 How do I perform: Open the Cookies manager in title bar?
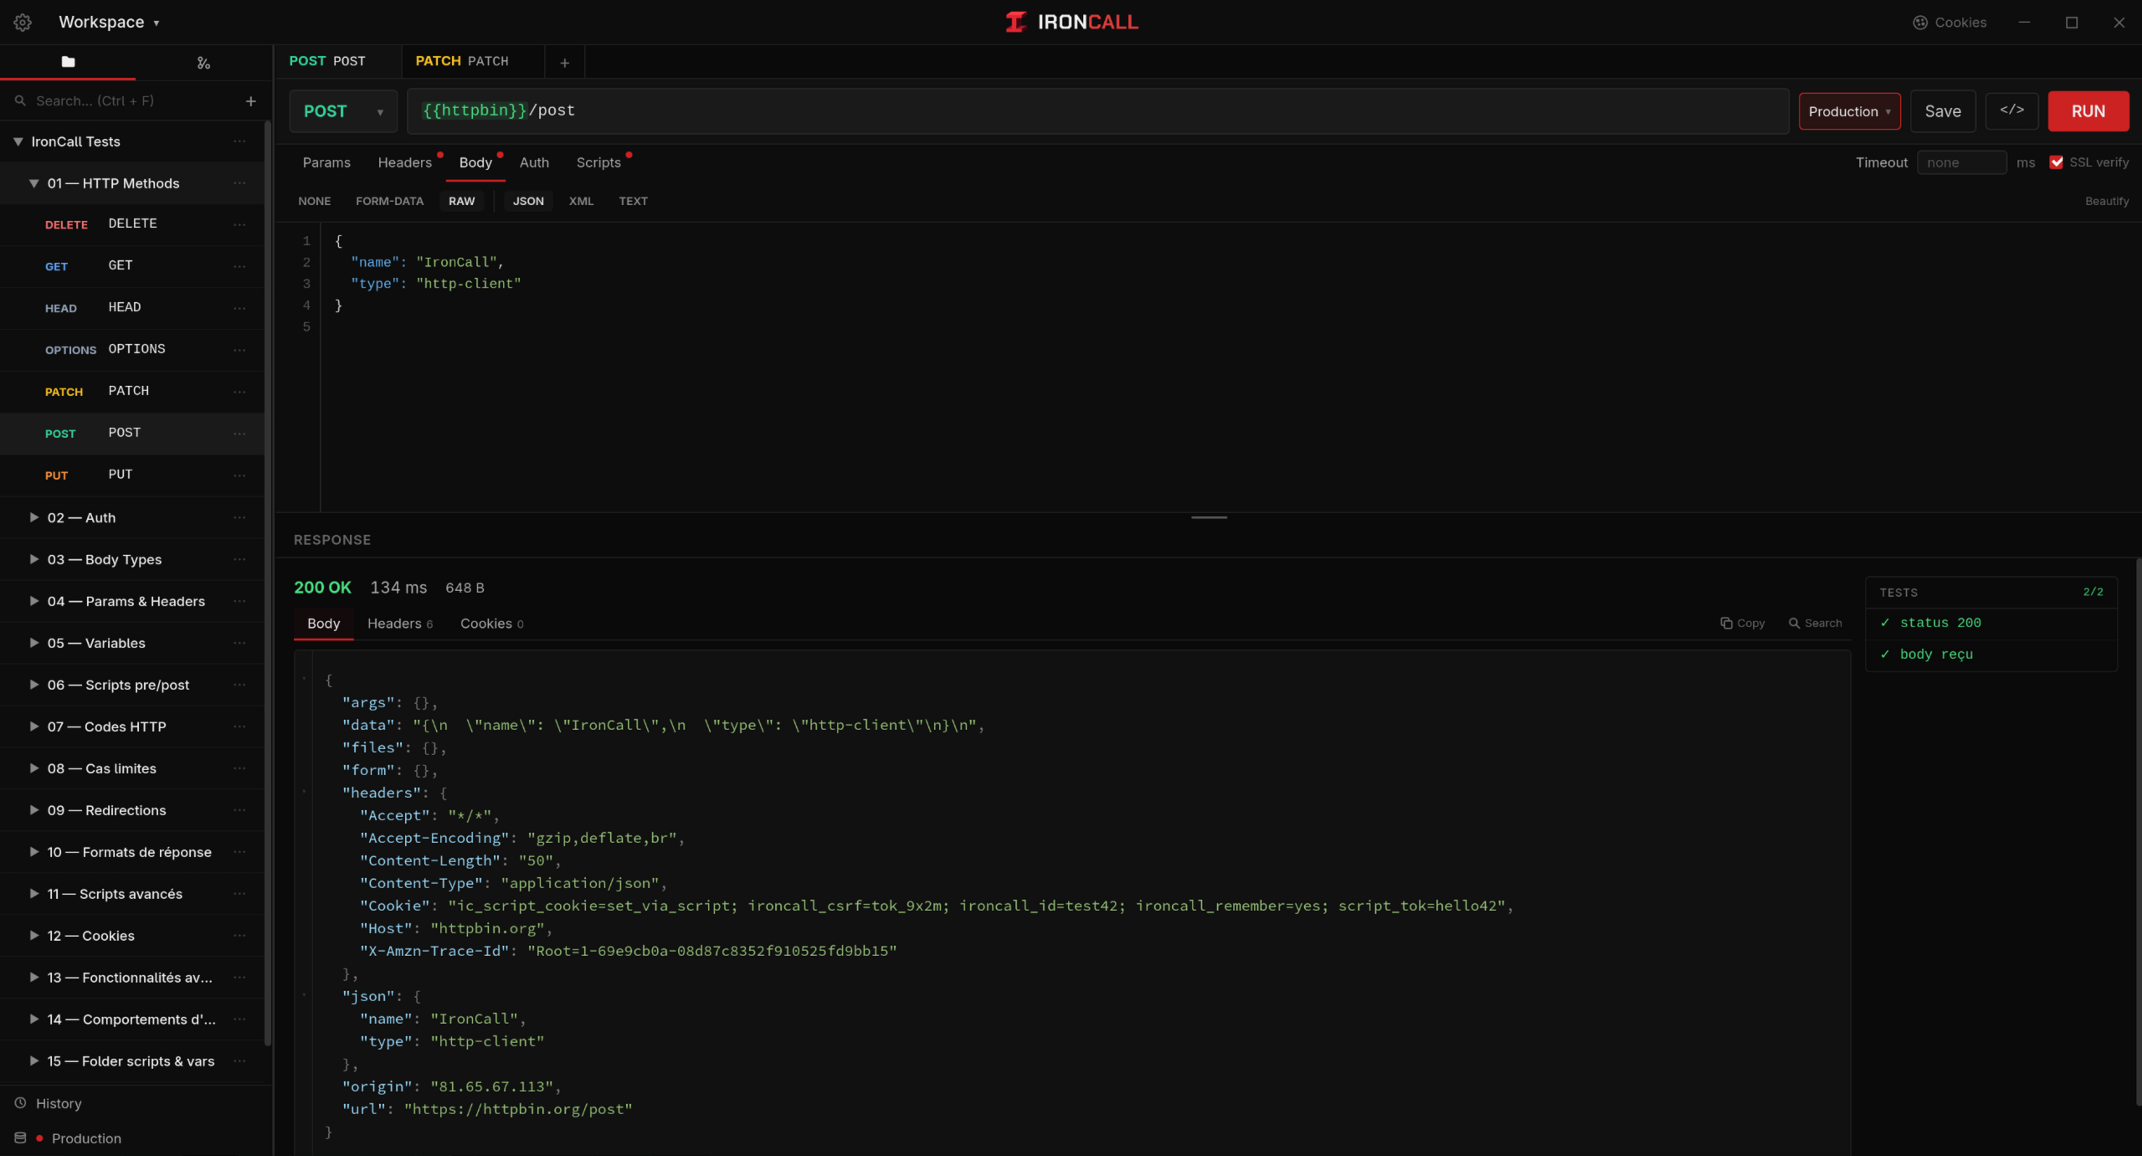point(1949,23)
